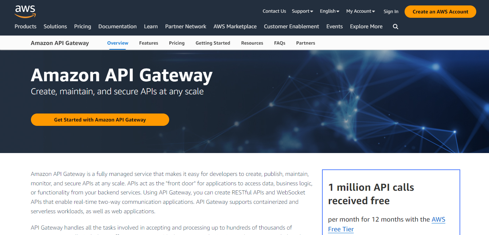Open the Learn menu

coord(151,26)
